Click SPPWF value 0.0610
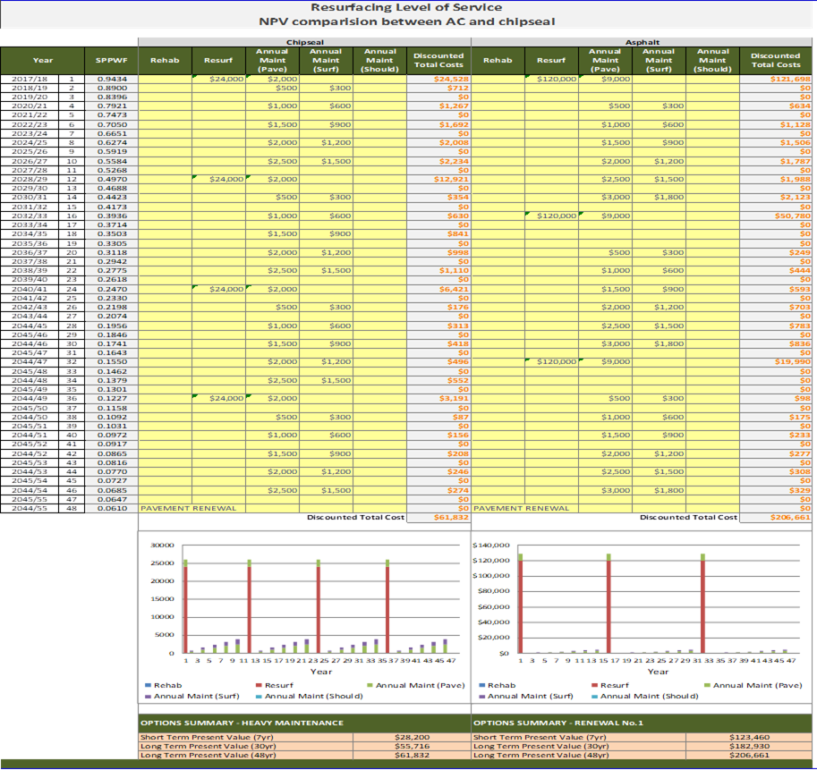This screenshot has width=817, height=770. 112,508
